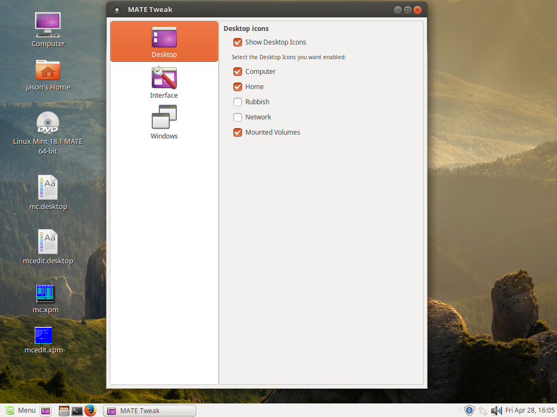Enable the Rubbish desktop icon checkbox
Viewport: 557px width, 417px height.
(238, 102)
